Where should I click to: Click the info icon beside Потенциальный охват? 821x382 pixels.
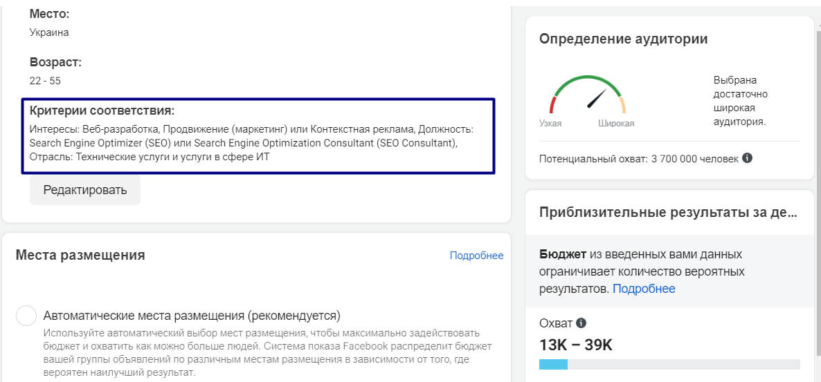(748, 157)
